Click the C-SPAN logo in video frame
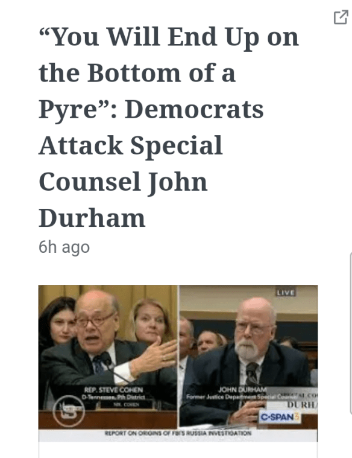Image resolution: width=352 pixels, height=458 pixels. click(279, 417)
